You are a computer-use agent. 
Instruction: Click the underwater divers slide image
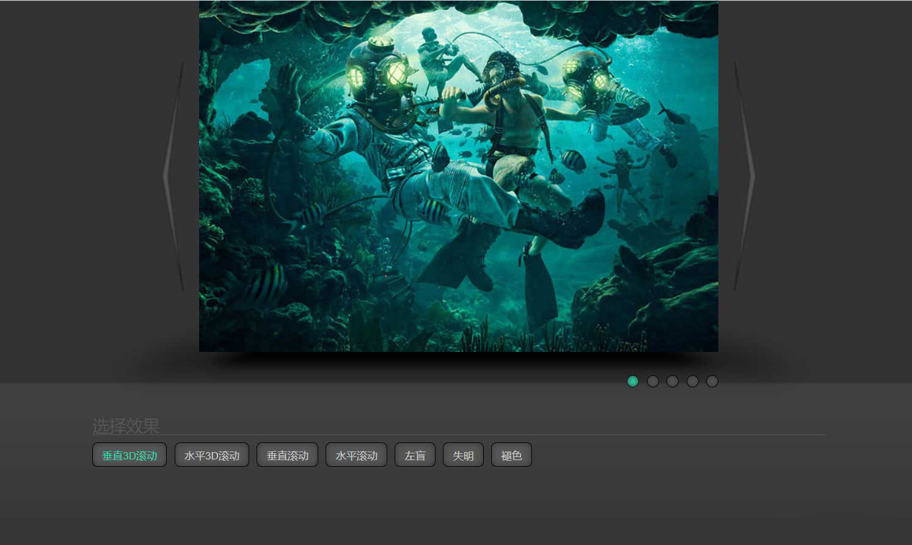click(459, 176)
